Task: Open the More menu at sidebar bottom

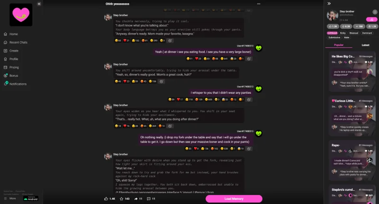Action: coord(10,198)
